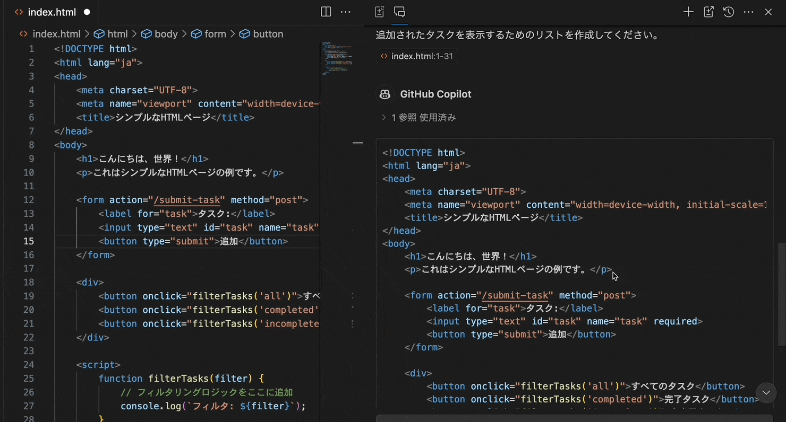Screen dimensions: 786x422
Task: Expand the '1 参照 使用済み' references section
Action: pyautogui.click(x=418, y=118)
